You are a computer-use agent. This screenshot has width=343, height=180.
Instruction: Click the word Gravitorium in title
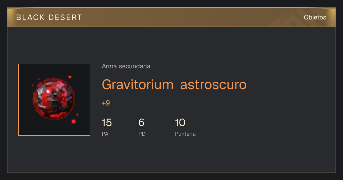click(137, 85)
